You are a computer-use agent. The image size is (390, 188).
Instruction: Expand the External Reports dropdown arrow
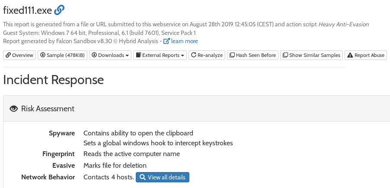pos(182,56)
